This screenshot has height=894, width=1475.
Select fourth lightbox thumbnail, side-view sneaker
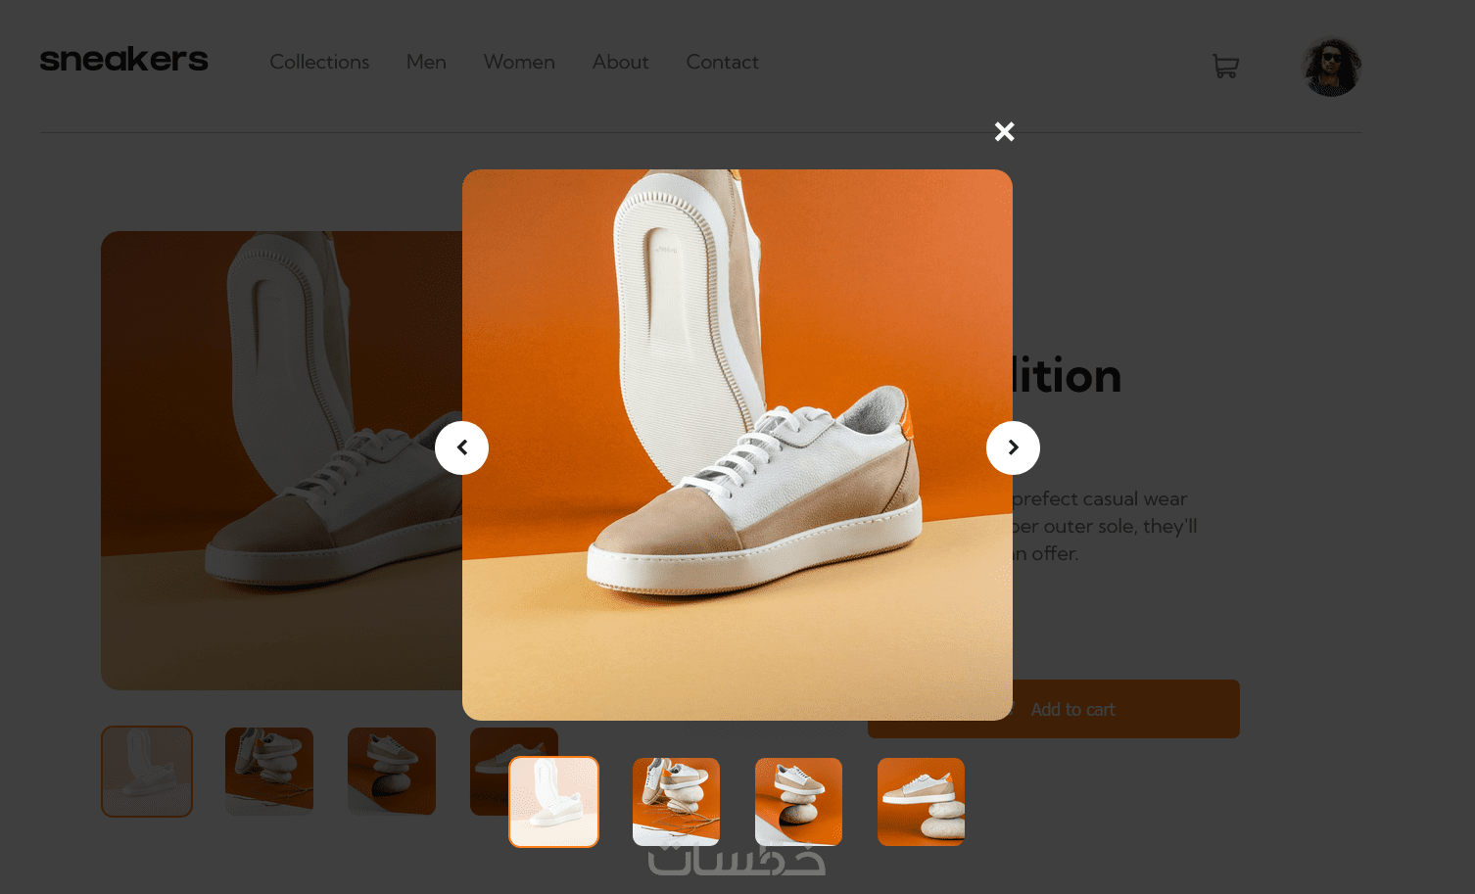pyautogui.click(x=921, y=802)
